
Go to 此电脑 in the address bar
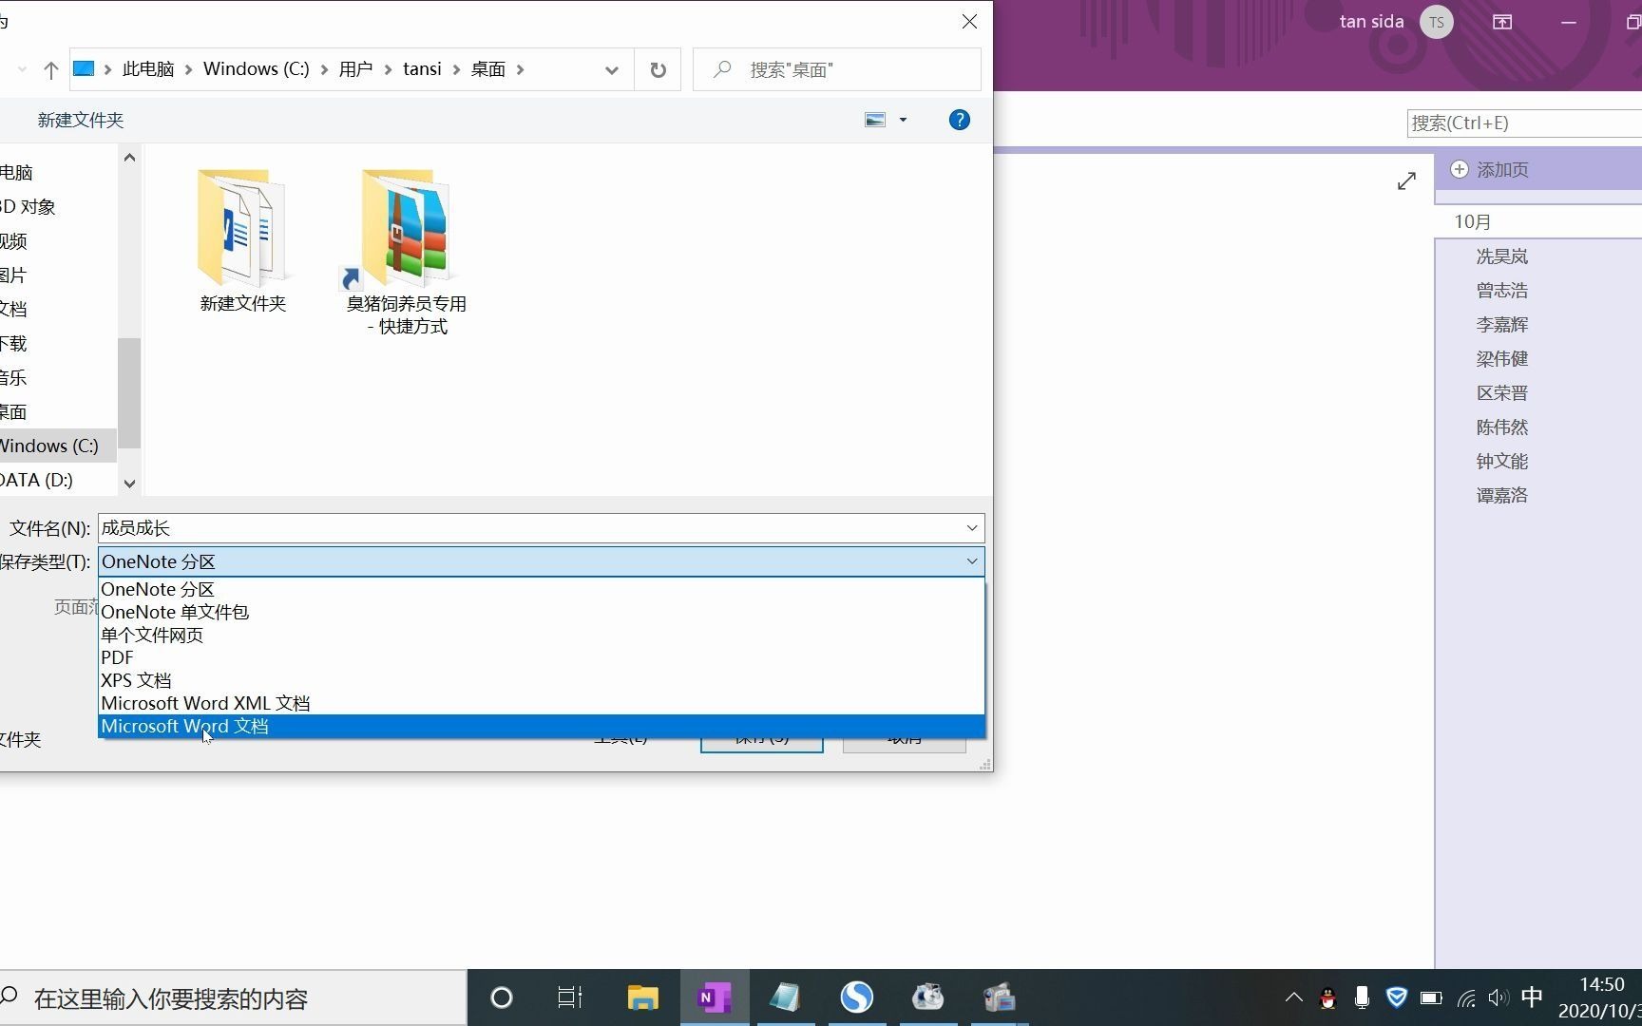pos(148,69)
